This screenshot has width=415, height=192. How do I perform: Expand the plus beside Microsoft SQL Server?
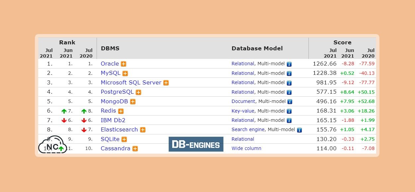166,83
